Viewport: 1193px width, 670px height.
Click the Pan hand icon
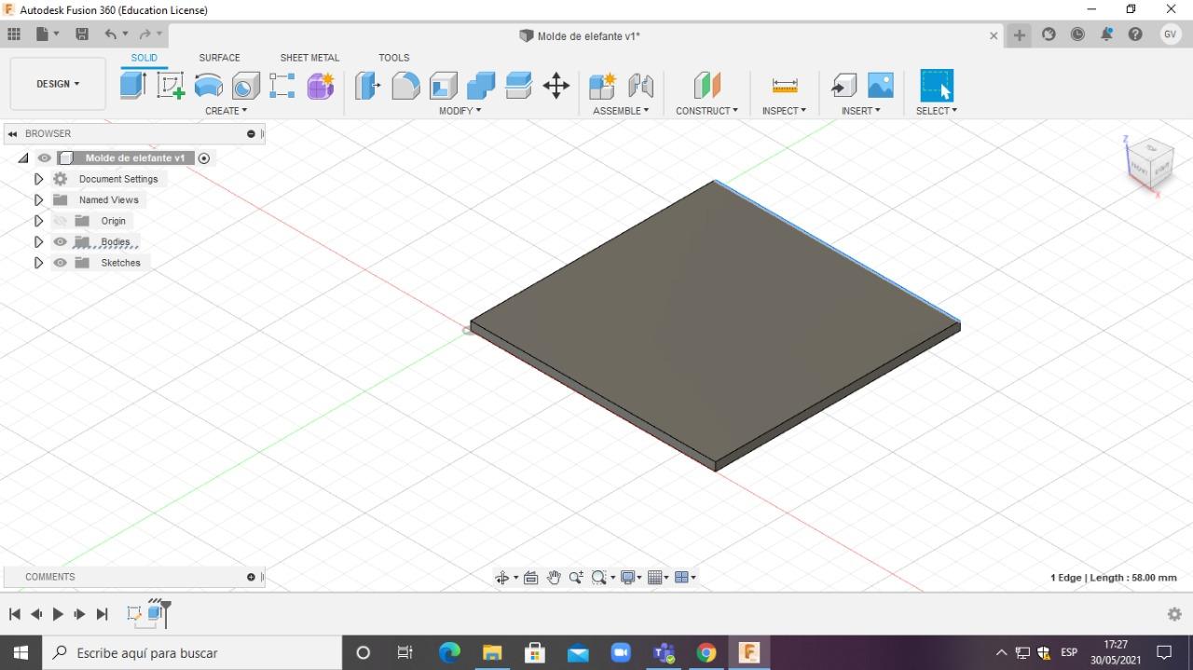tap(554, 578)
